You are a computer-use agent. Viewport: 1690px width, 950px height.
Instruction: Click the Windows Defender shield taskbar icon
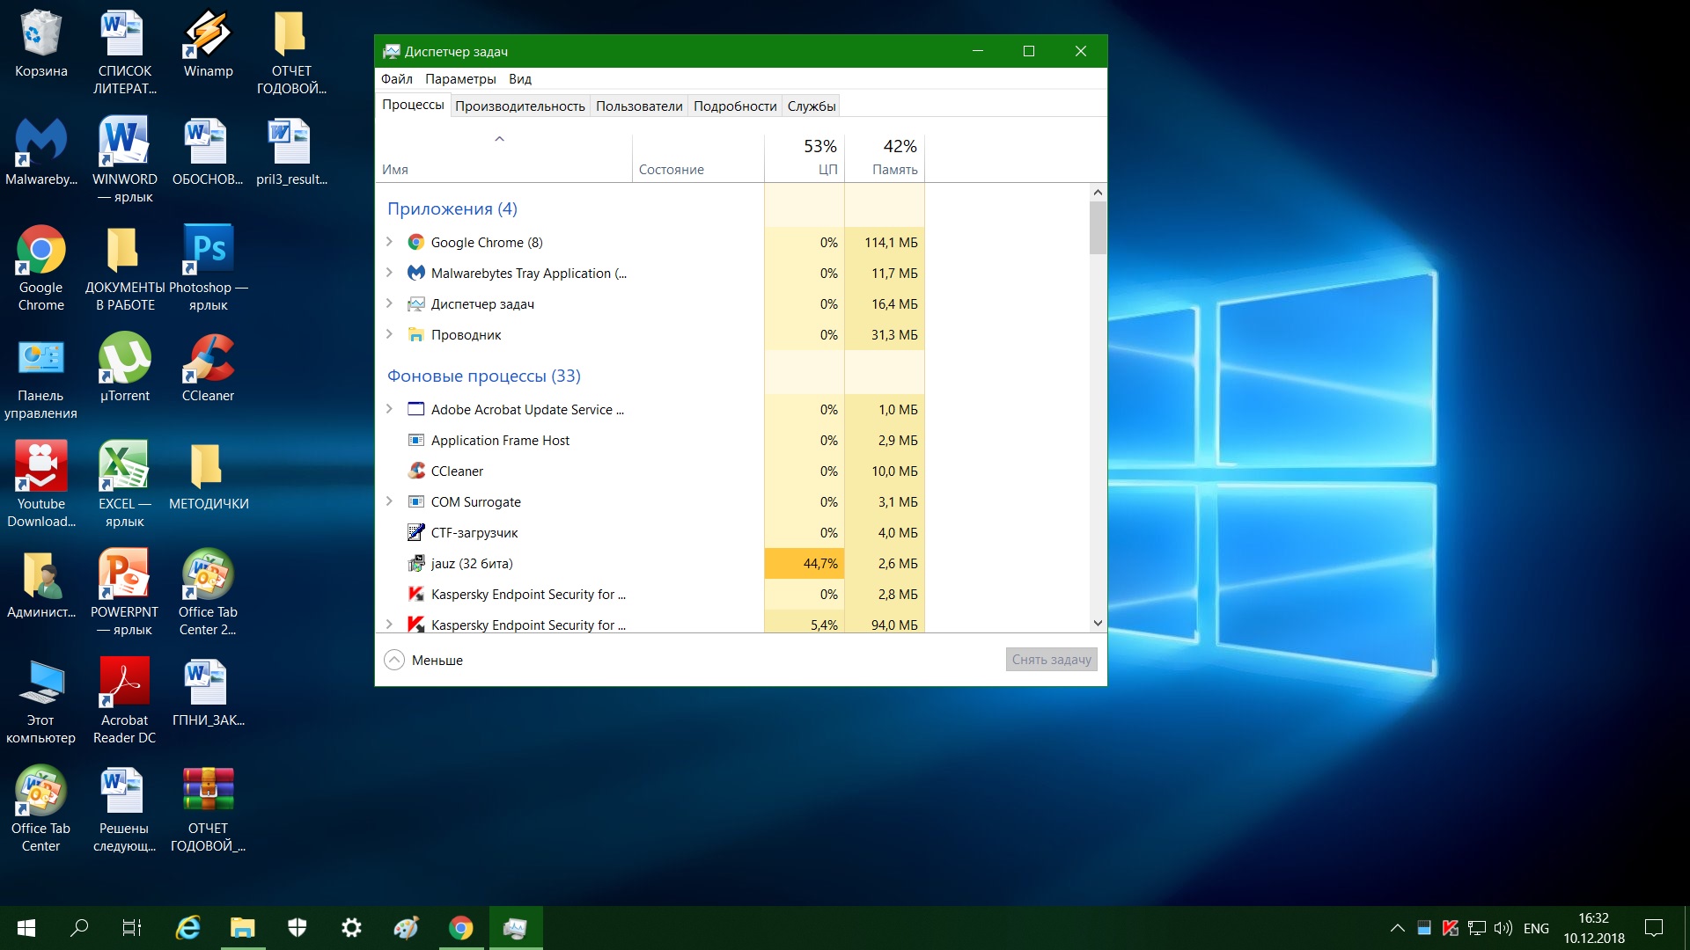(x=297, y=928)
